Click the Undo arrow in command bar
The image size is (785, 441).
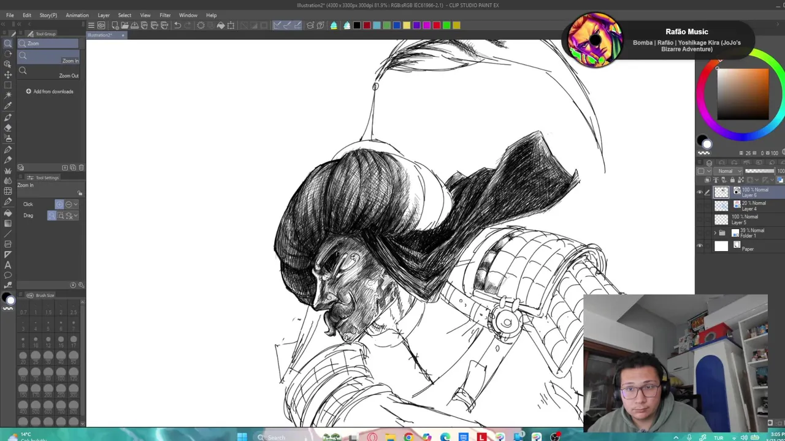click(177, 25)
